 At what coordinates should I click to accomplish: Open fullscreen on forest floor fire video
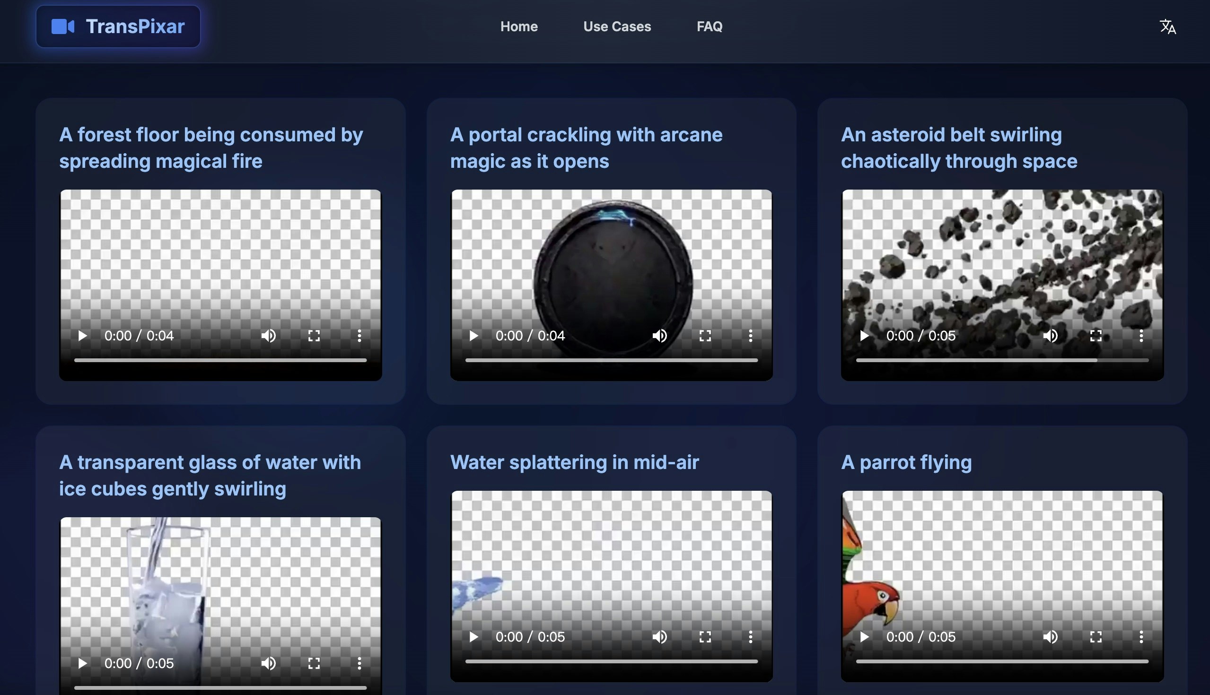coord(314,336)
